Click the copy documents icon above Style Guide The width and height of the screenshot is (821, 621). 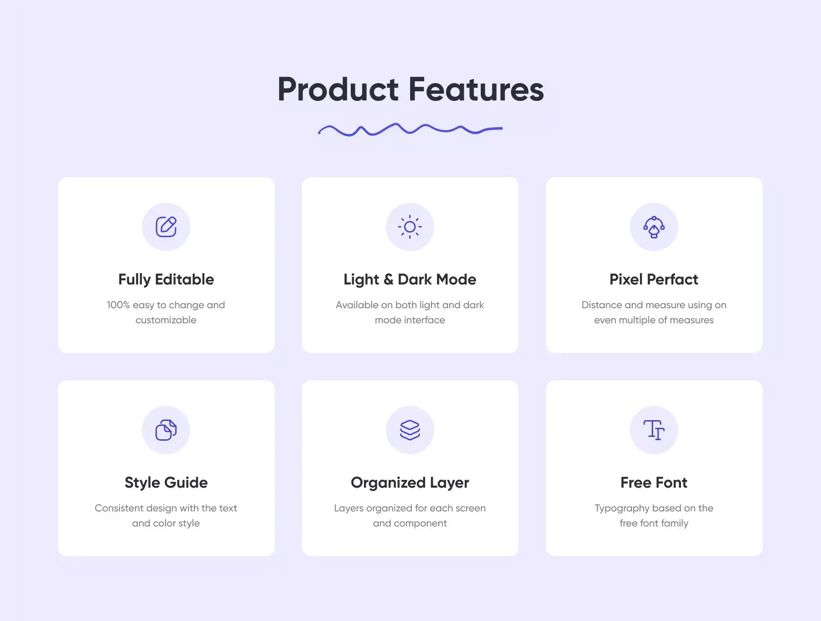(x=166, y=430)
